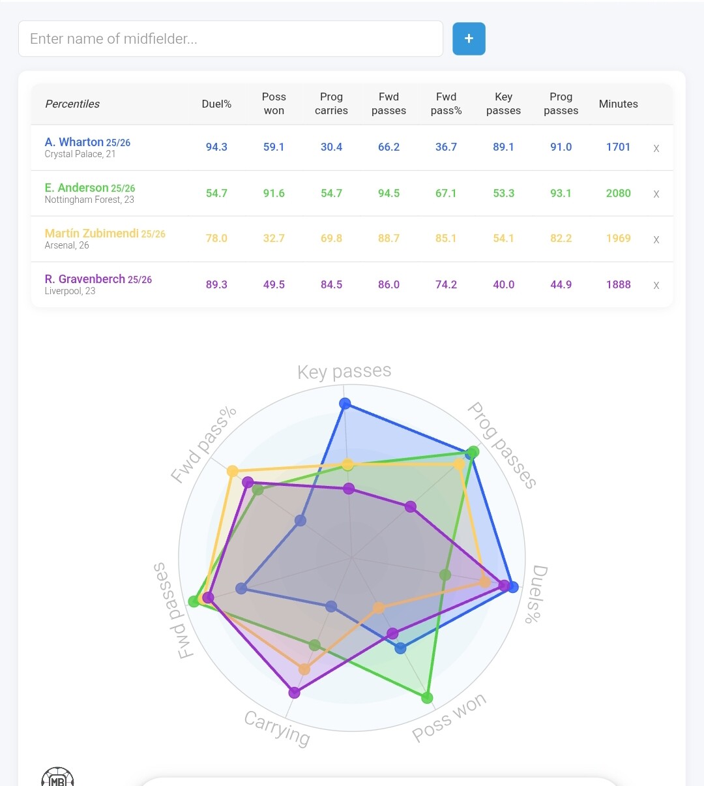The image size is (704, 786).
Task: Click the Key passes column header
Action: pyautogui.click(x=503, y=104)
